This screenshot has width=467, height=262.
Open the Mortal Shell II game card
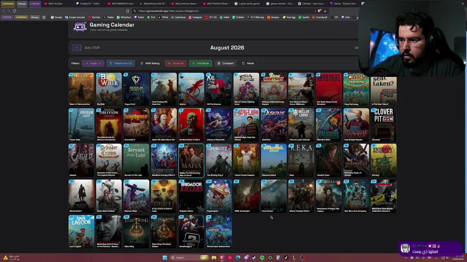(x=81, y=196)
